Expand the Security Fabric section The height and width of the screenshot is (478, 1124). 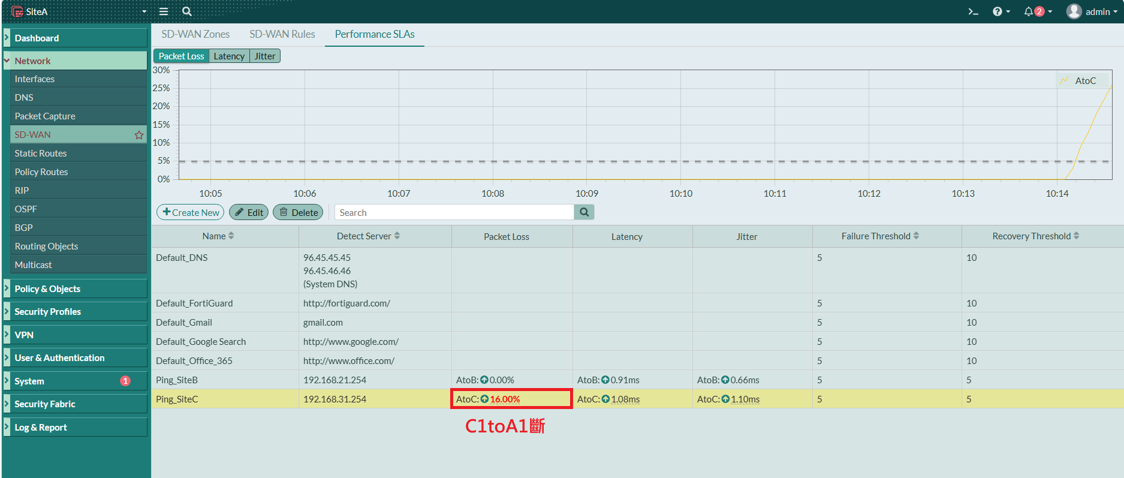pyautogui.click(x=75, y=404)
